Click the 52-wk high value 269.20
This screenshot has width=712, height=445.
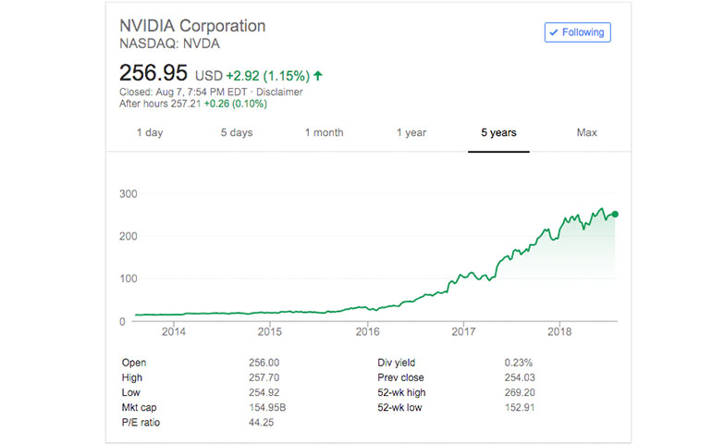[519, 392]
